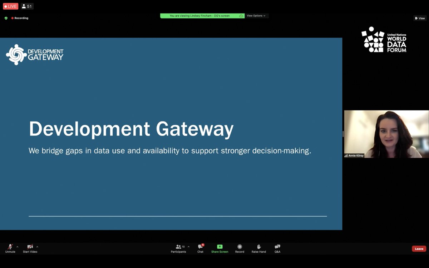Image resolution: width=429 pixels, height=268 pixels.
Task: Unmute the microphone
Action: [10, 249]
